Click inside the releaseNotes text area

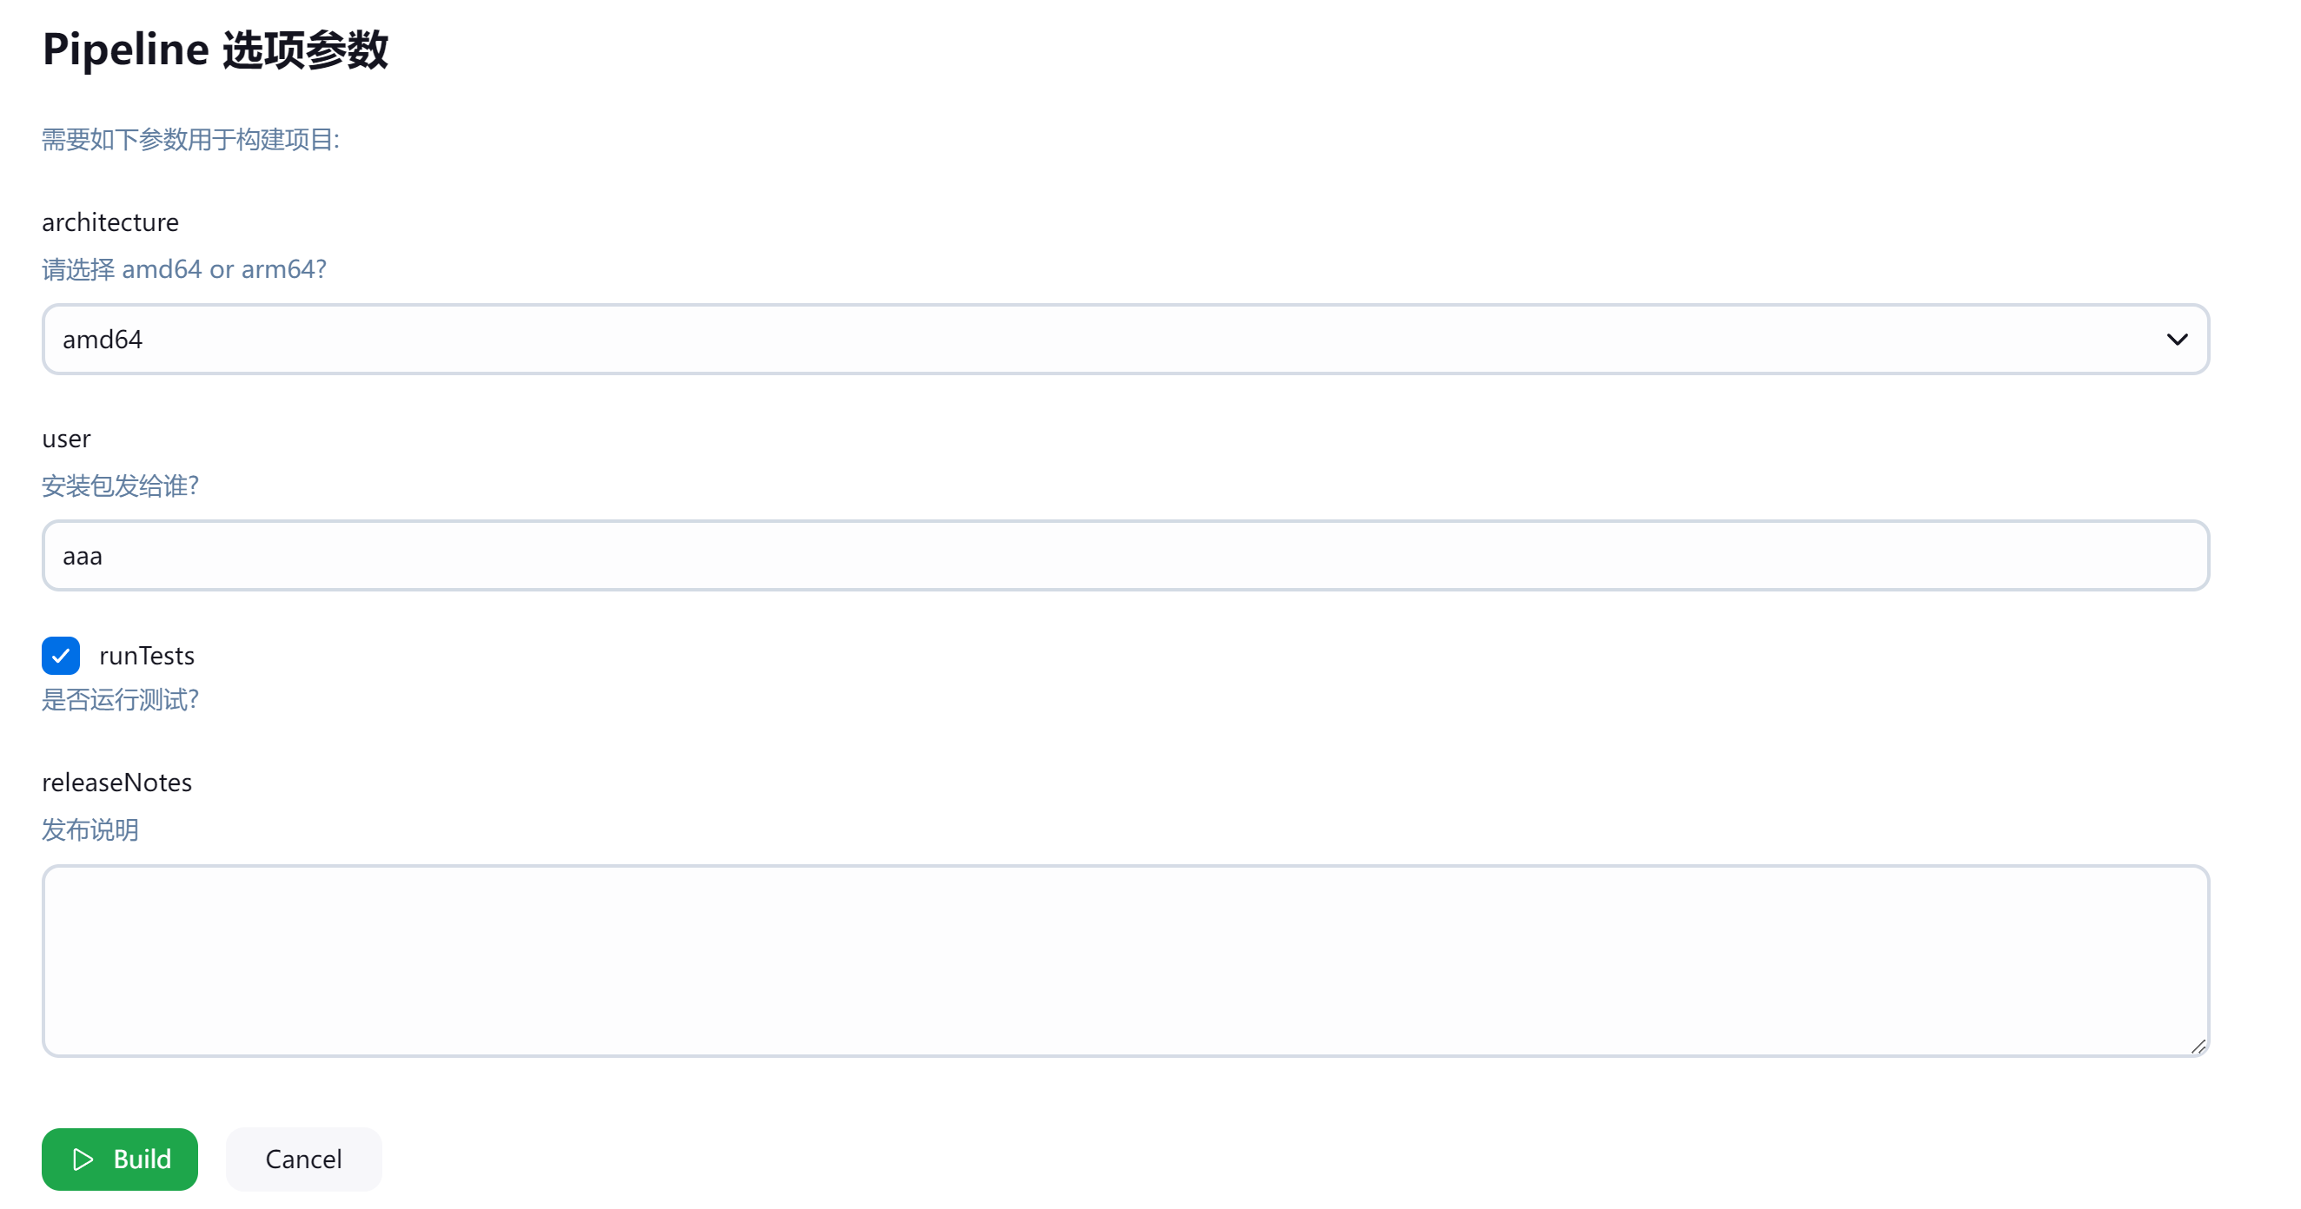pos(1125,961)
